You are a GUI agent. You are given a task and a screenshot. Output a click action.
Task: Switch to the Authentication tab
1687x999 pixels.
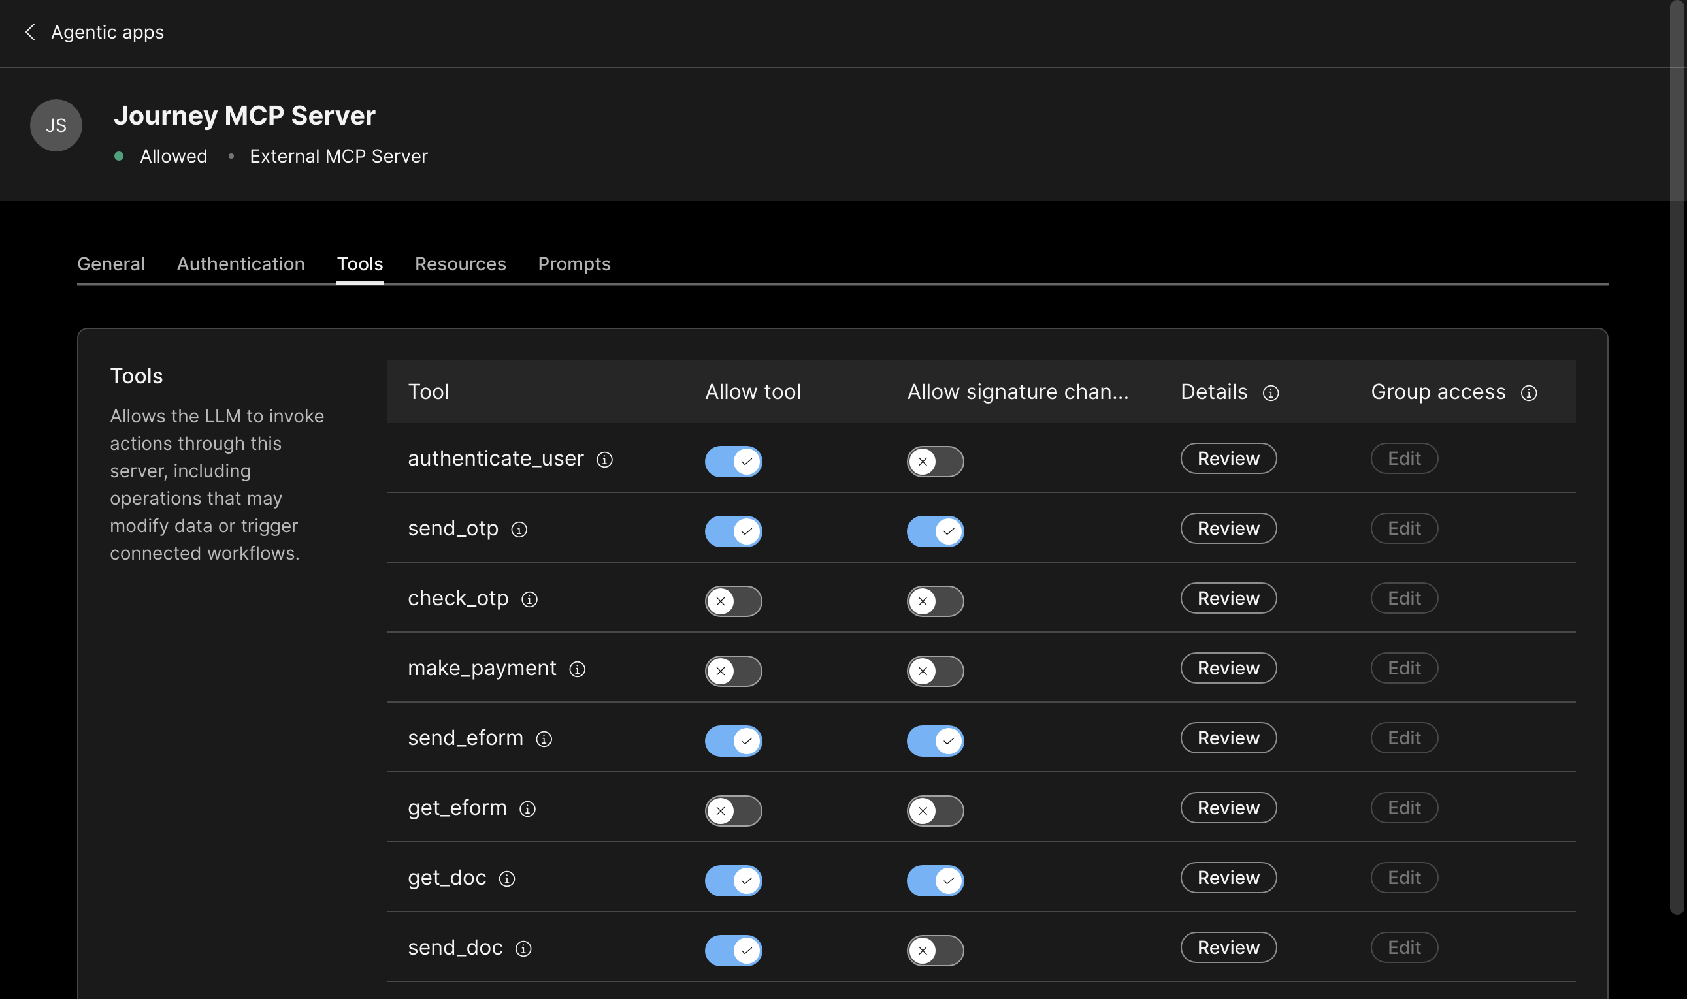[240, 264]
